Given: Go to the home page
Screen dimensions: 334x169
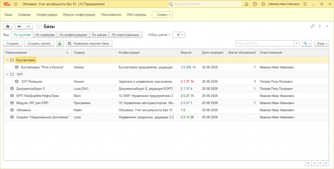Looking at the screenshot, I should 8,26.
